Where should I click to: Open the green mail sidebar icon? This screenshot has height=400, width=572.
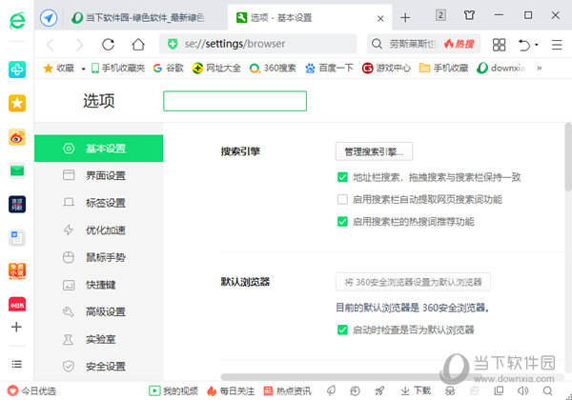click(x=17, y=170)
